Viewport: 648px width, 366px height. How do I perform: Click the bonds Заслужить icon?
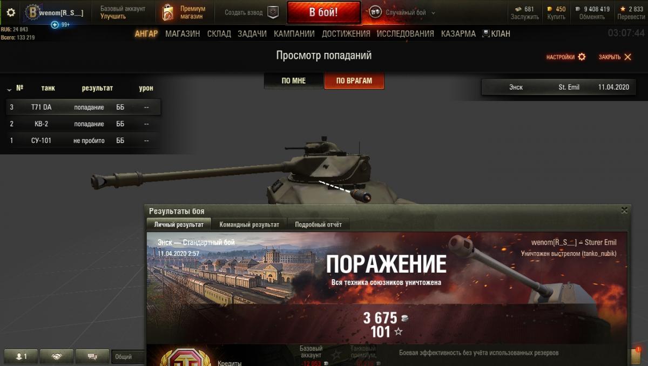point(518,9)
